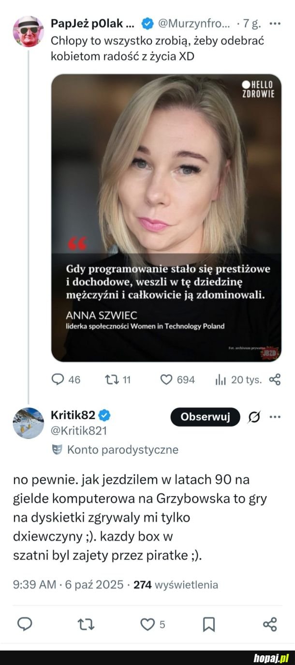Share the Kritik82 post

pyautogui.click(x=270, y=624)
